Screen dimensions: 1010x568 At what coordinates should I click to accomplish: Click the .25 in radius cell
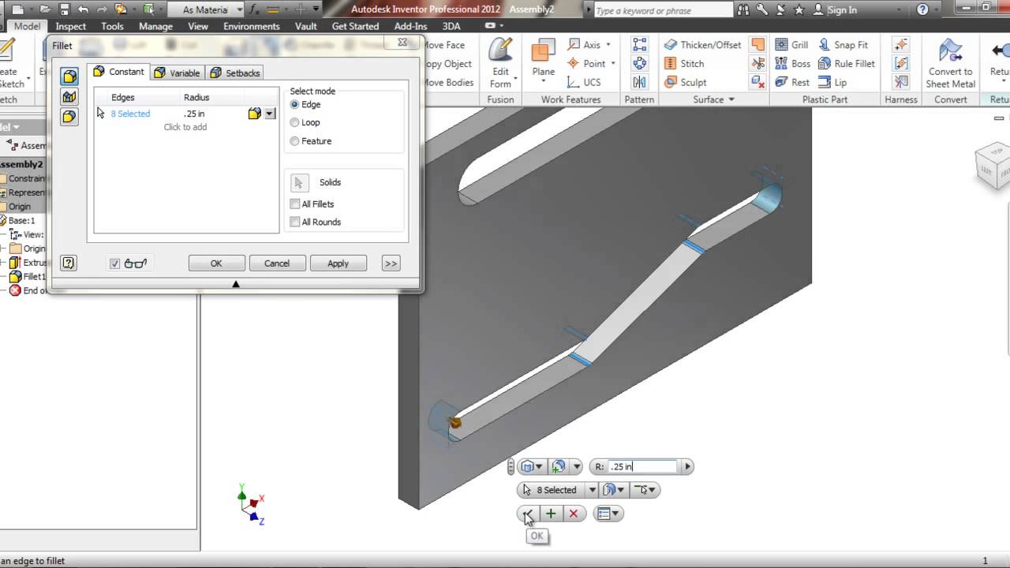[194, 114]
